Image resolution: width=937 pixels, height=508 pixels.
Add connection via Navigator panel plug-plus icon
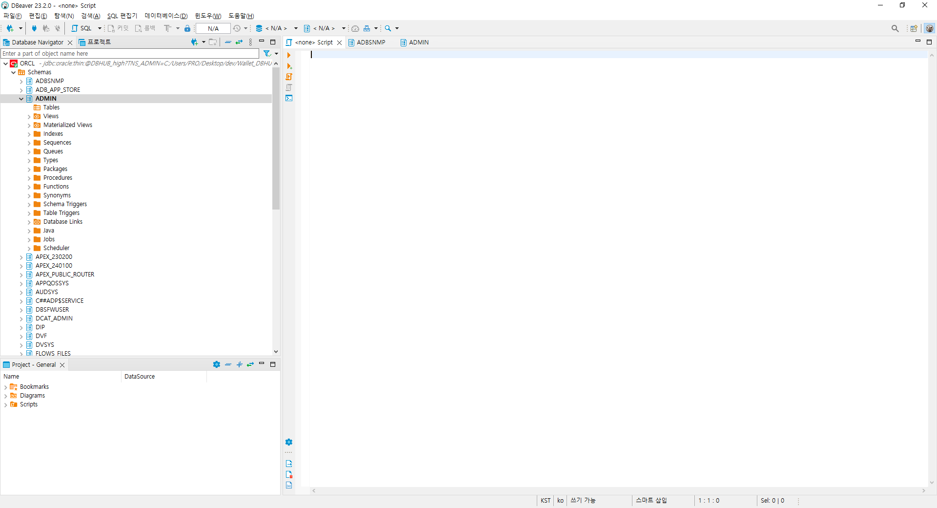click(x=195, y=42)
